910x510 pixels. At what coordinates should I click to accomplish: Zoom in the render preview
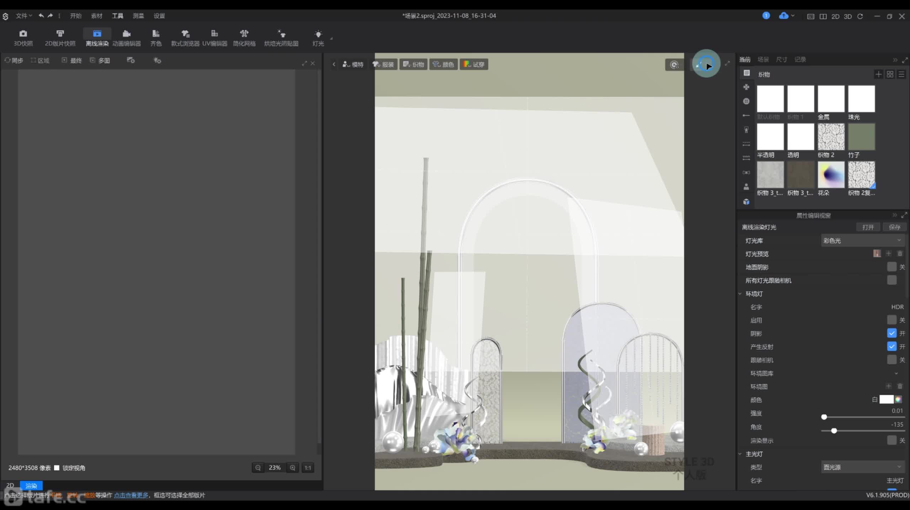pyautogui.click(x=293, y=468)
